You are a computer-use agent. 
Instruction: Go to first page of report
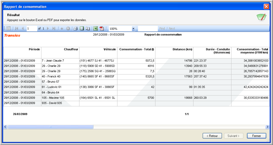click(17, 29)
